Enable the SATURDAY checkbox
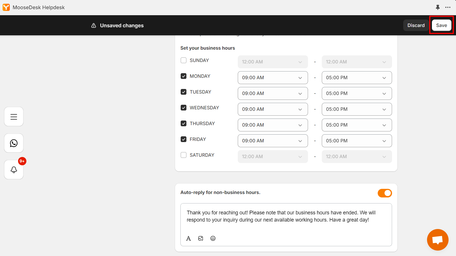 184,155
